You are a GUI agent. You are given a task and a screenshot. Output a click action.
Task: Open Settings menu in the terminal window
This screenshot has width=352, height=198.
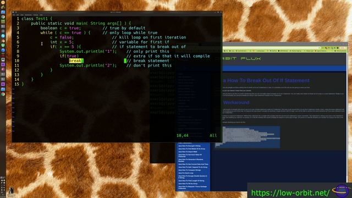(36, 15)
